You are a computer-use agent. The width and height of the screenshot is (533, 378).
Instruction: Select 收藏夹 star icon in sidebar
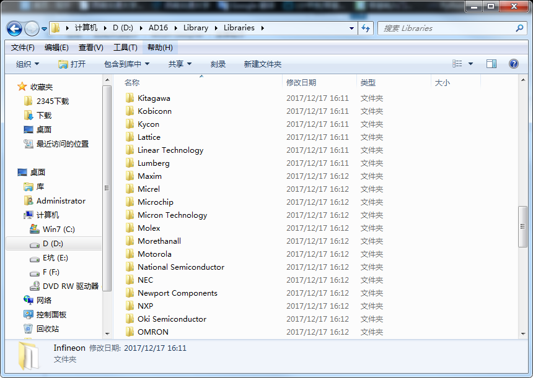22,87
